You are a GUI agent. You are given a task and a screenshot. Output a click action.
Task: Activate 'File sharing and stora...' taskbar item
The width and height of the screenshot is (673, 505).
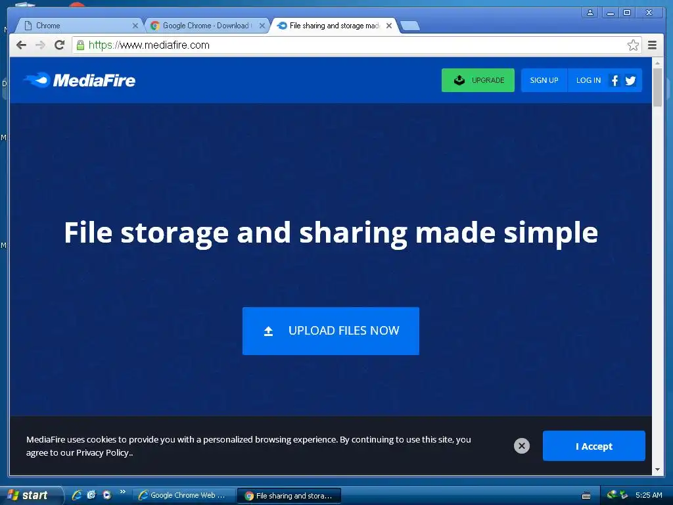pos(290,496)
